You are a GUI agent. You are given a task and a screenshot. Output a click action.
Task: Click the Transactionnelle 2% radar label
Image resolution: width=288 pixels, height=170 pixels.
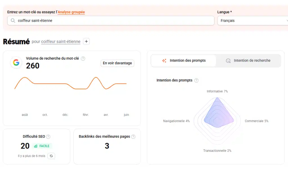217,151
